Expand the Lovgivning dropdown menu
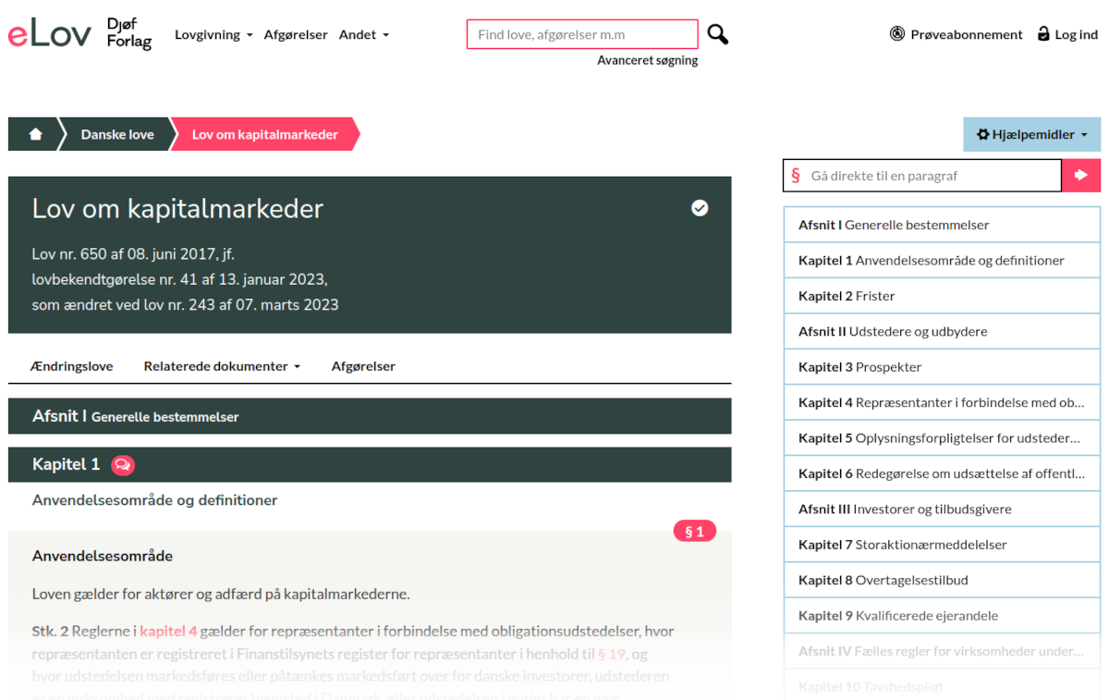This screenshot has height=700, width=1109. pos(213,34)
